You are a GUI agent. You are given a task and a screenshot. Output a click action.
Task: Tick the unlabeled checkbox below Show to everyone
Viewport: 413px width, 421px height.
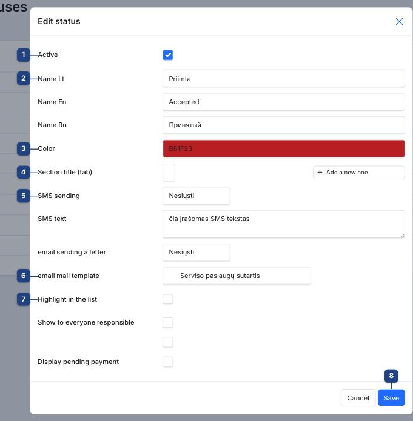pos(168,342)
